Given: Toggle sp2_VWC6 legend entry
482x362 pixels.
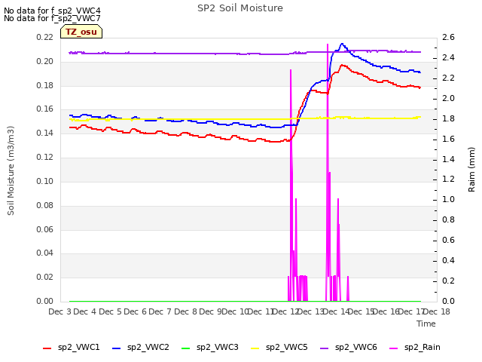Looking at the screenshot, I should (x=349, y=348).
